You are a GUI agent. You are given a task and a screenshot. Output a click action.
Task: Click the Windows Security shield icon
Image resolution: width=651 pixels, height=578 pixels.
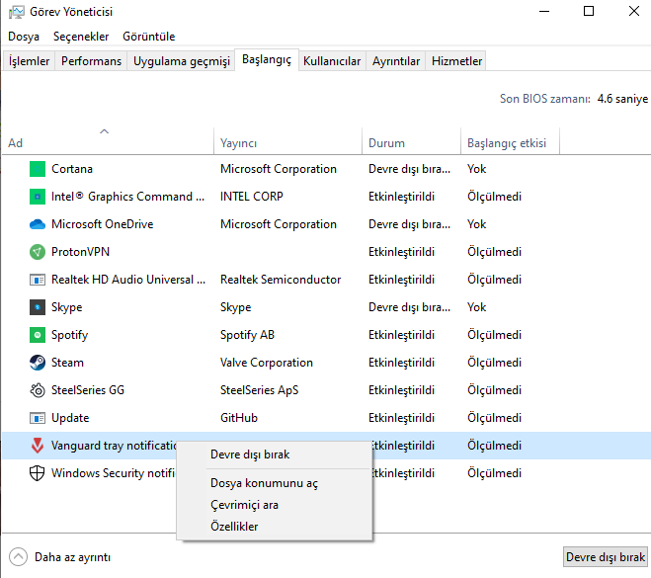click(38, 473)
